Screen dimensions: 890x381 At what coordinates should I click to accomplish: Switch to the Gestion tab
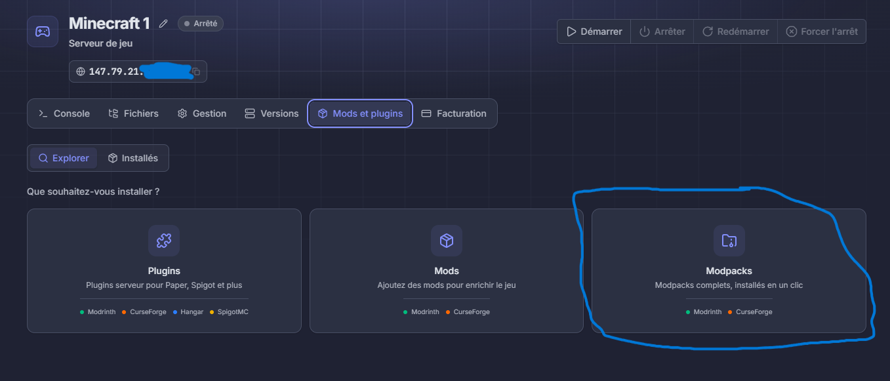[x=202, y=113]
